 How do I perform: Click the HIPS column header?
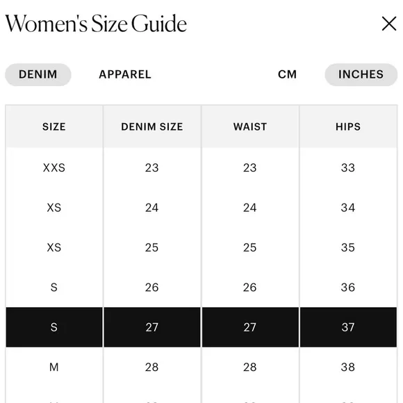pos(348,126)
